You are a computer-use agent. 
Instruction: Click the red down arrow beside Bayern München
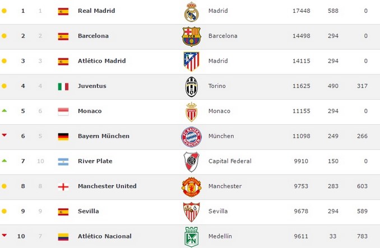[x=4, y=136]
